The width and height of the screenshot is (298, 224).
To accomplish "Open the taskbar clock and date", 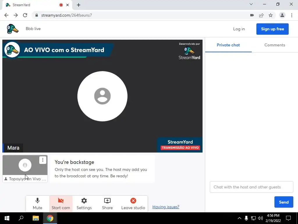I will 273,218.
